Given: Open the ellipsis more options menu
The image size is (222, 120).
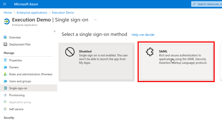Looking at the screenshot, I should 95,20.
